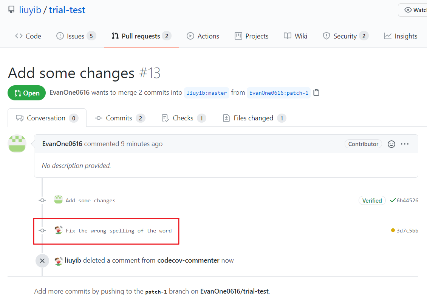Expand the commit avatar on 'Add some changes'

click(58, 200)
